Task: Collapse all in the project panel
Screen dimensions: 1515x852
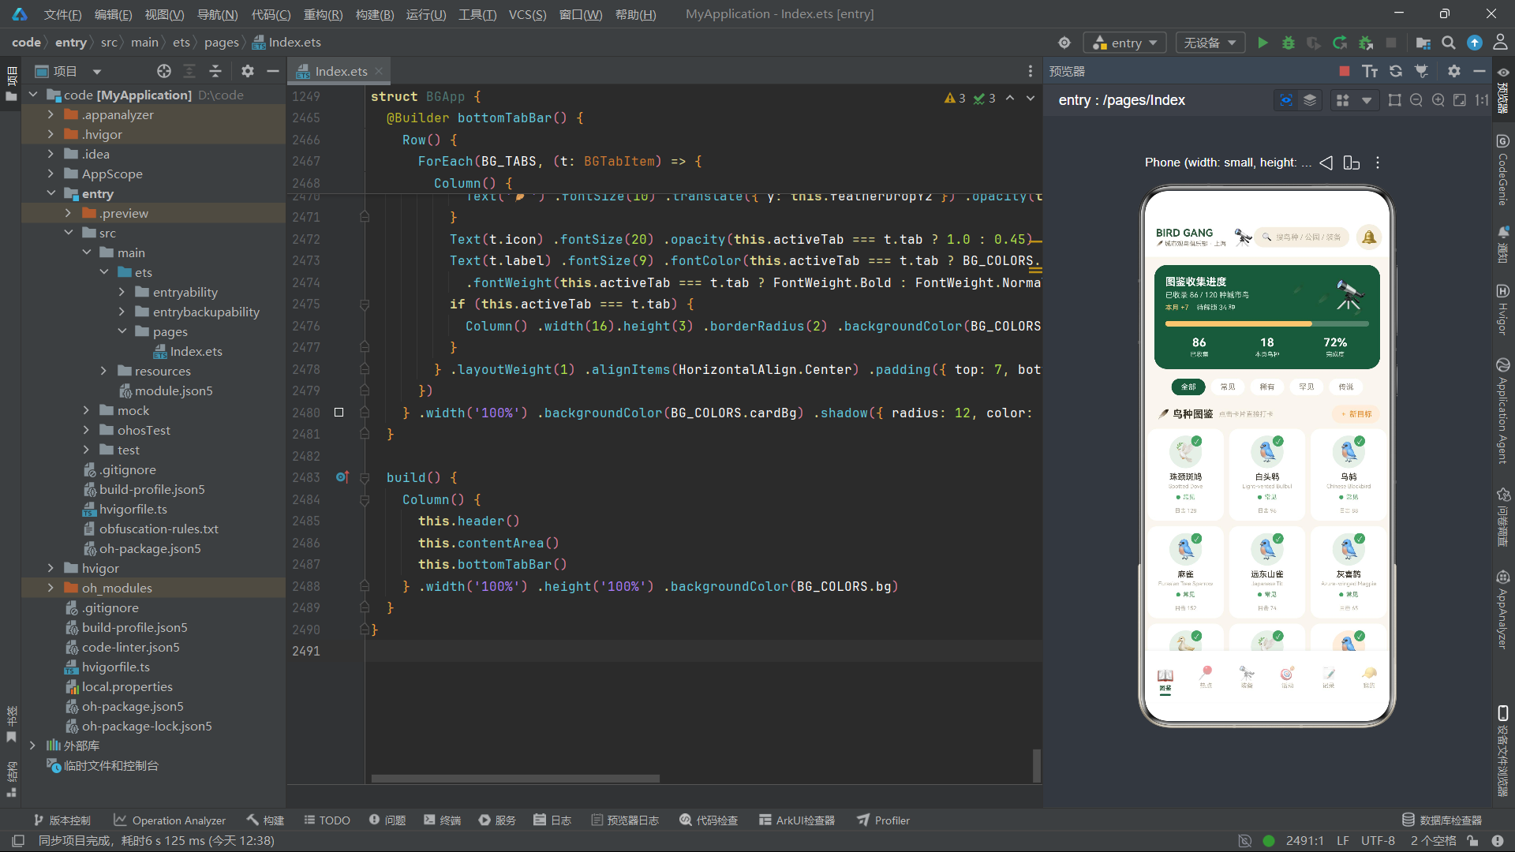Action: click(215, 71)
